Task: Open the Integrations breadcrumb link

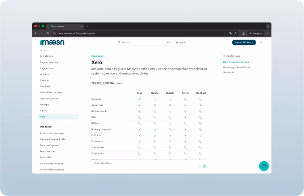Action: pyautogui.click(x=98, y=56)
